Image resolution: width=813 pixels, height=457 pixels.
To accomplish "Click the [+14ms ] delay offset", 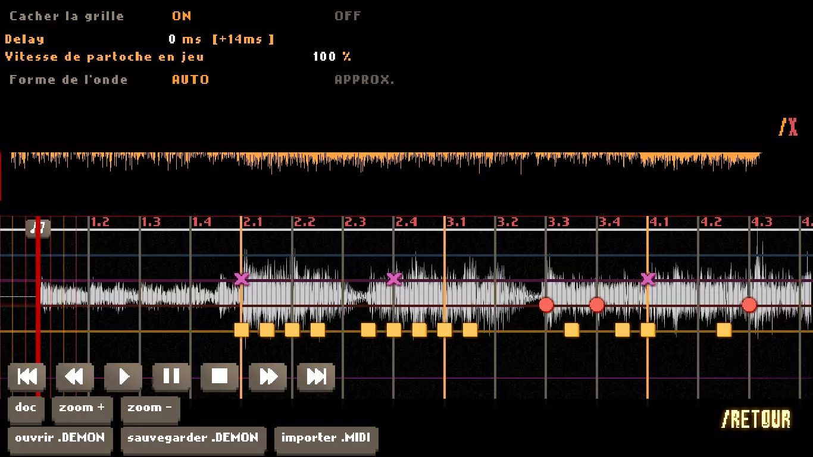I will (243, 39).
